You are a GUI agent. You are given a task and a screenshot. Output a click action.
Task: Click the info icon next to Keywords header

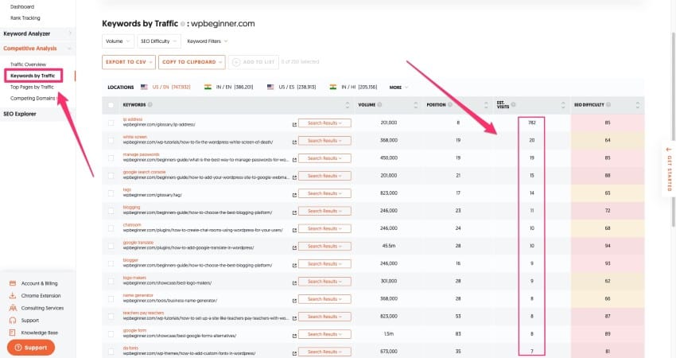point(150,104)
